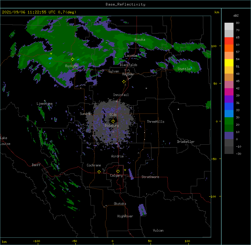
Task: Click the asterisk marker above Limestone label
Action: tap(45, 101)
